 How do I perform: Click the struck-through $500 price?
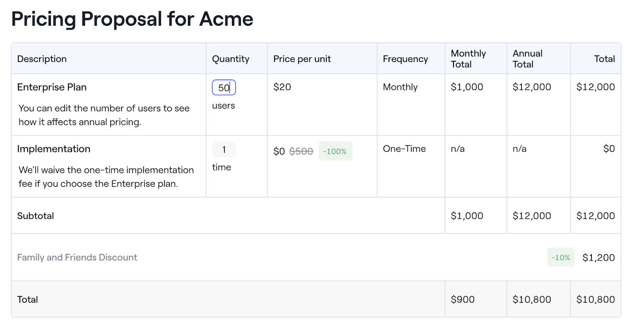301,151
